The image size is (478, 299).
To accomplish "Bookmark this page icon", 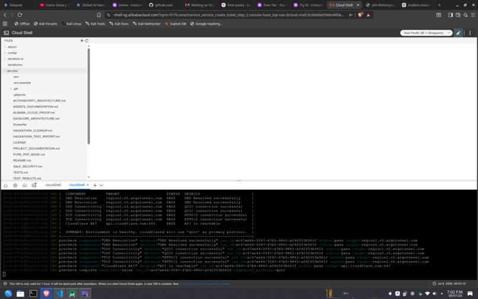I will click(99, 15).
